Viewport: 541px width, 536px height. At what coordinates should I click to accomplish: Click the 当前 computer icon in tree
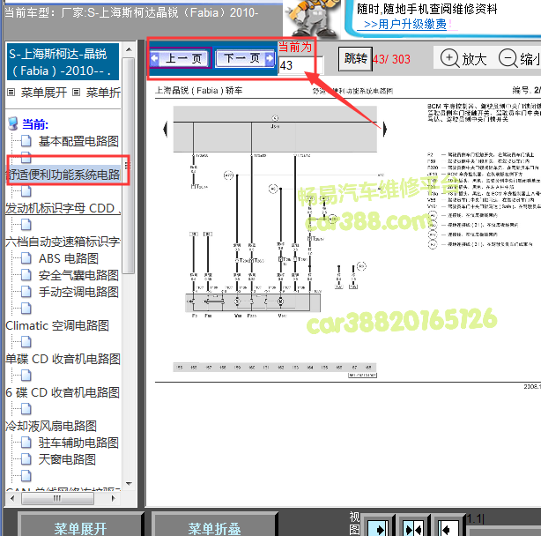click(x=12, y=124)
